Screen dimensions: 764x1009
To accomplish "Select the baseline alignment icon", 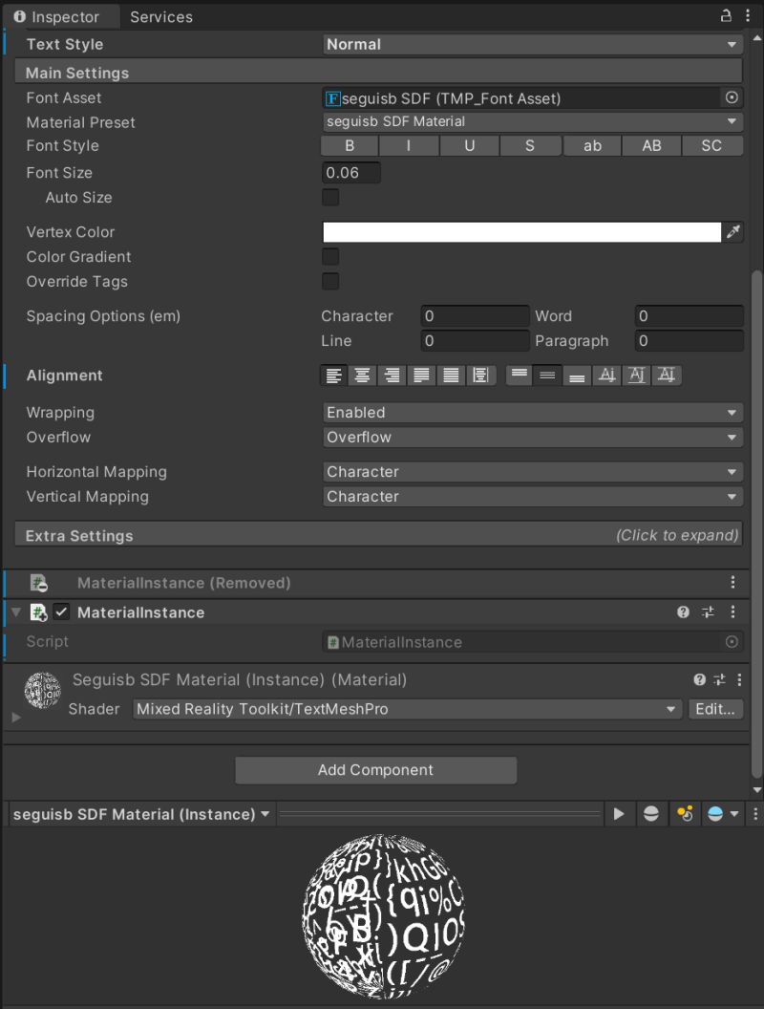I will (606, 375).
